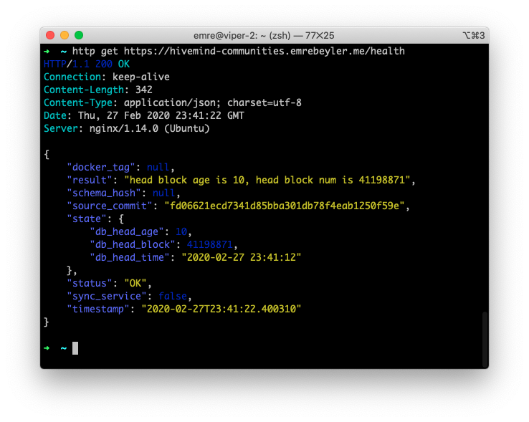
Task: Click the 'http get' command text
Action: pyautogui.click(x=95, y=51)
